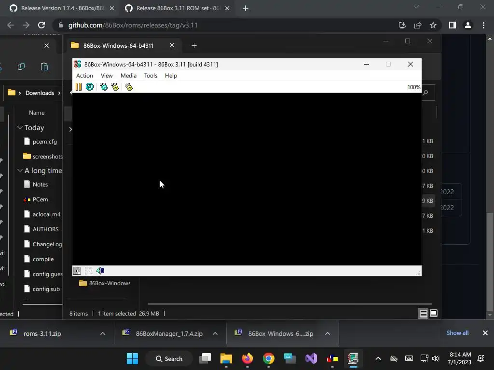The width and height of the screenshot is (494, 370).
Task: Open the Chrome profile menu
Action: [468, 25]
